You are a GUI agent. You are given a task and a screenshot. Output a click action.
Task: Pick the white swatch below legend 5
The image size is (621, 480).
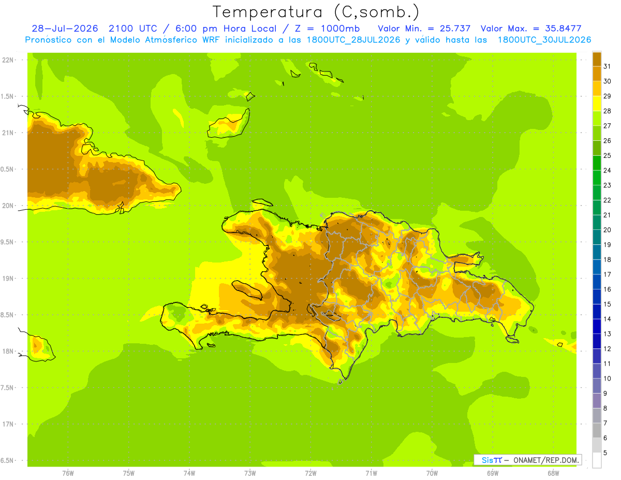(597, 460)
